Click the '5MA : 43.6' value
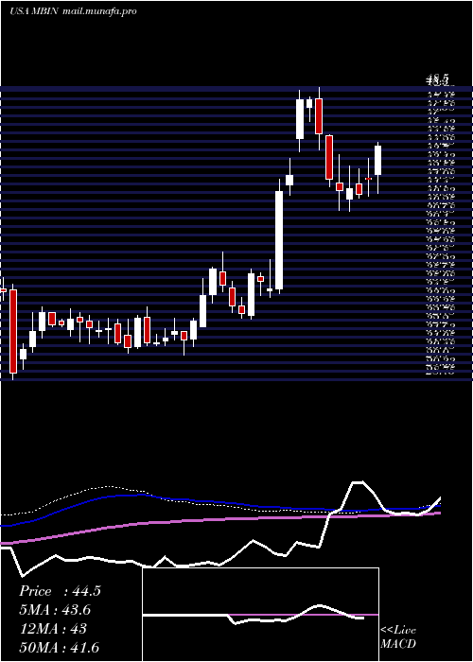The width and height of the screenshot is (473, 662). pyautogui.click(x=55, y=610)
